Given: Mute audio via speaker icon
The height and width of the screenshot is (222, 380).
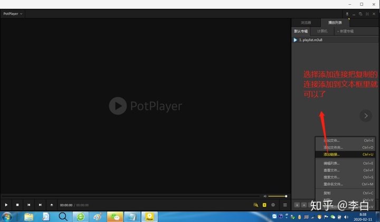Looking at the screenshot, I should [x=265, y=196].
